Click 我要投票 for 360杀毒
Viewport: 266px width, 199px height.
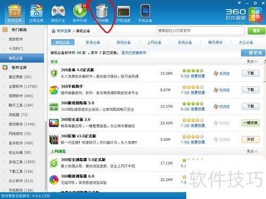198,76
